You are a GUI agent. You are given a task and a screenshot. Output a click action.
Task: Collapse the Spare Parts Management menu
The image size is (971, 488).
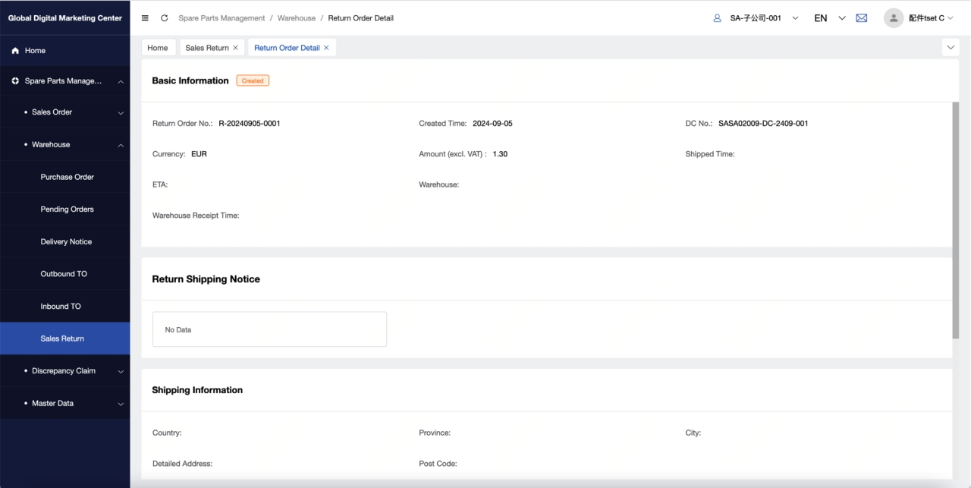[121, 81]
